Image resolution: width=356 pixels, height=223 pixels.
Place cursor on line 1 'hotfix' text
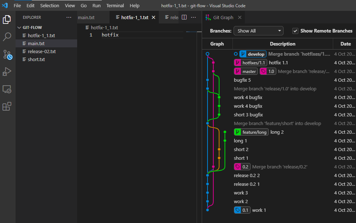coord(110,35)
